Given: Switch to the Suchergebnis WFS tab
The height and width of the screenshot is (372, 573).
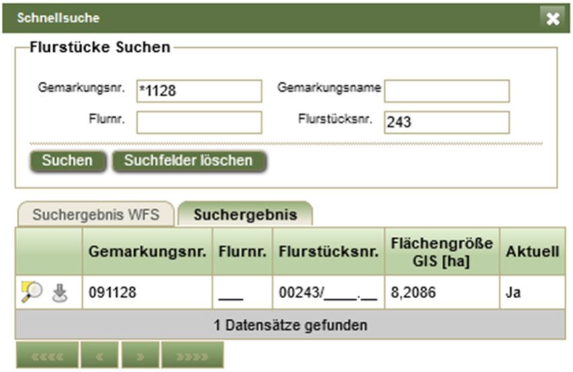Looking at the screenshot, I should click(x=95, y=215).
